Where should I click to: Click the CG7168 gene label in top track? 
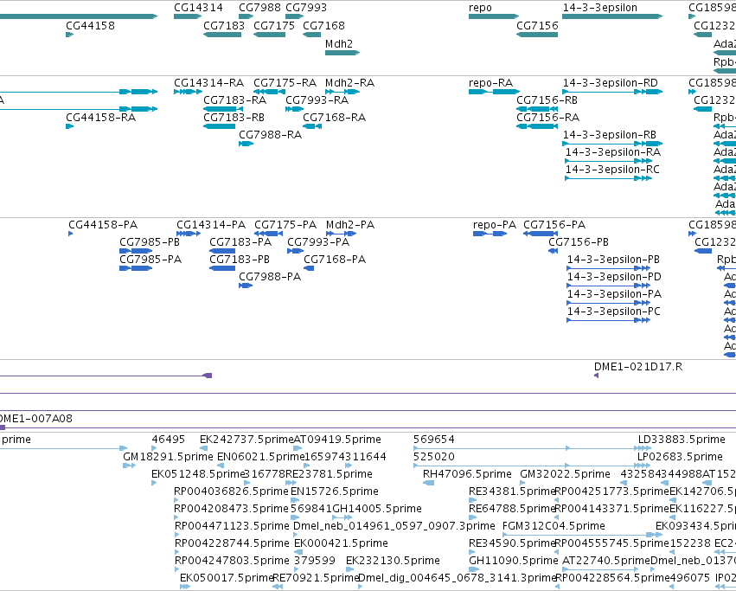point(323,25)
